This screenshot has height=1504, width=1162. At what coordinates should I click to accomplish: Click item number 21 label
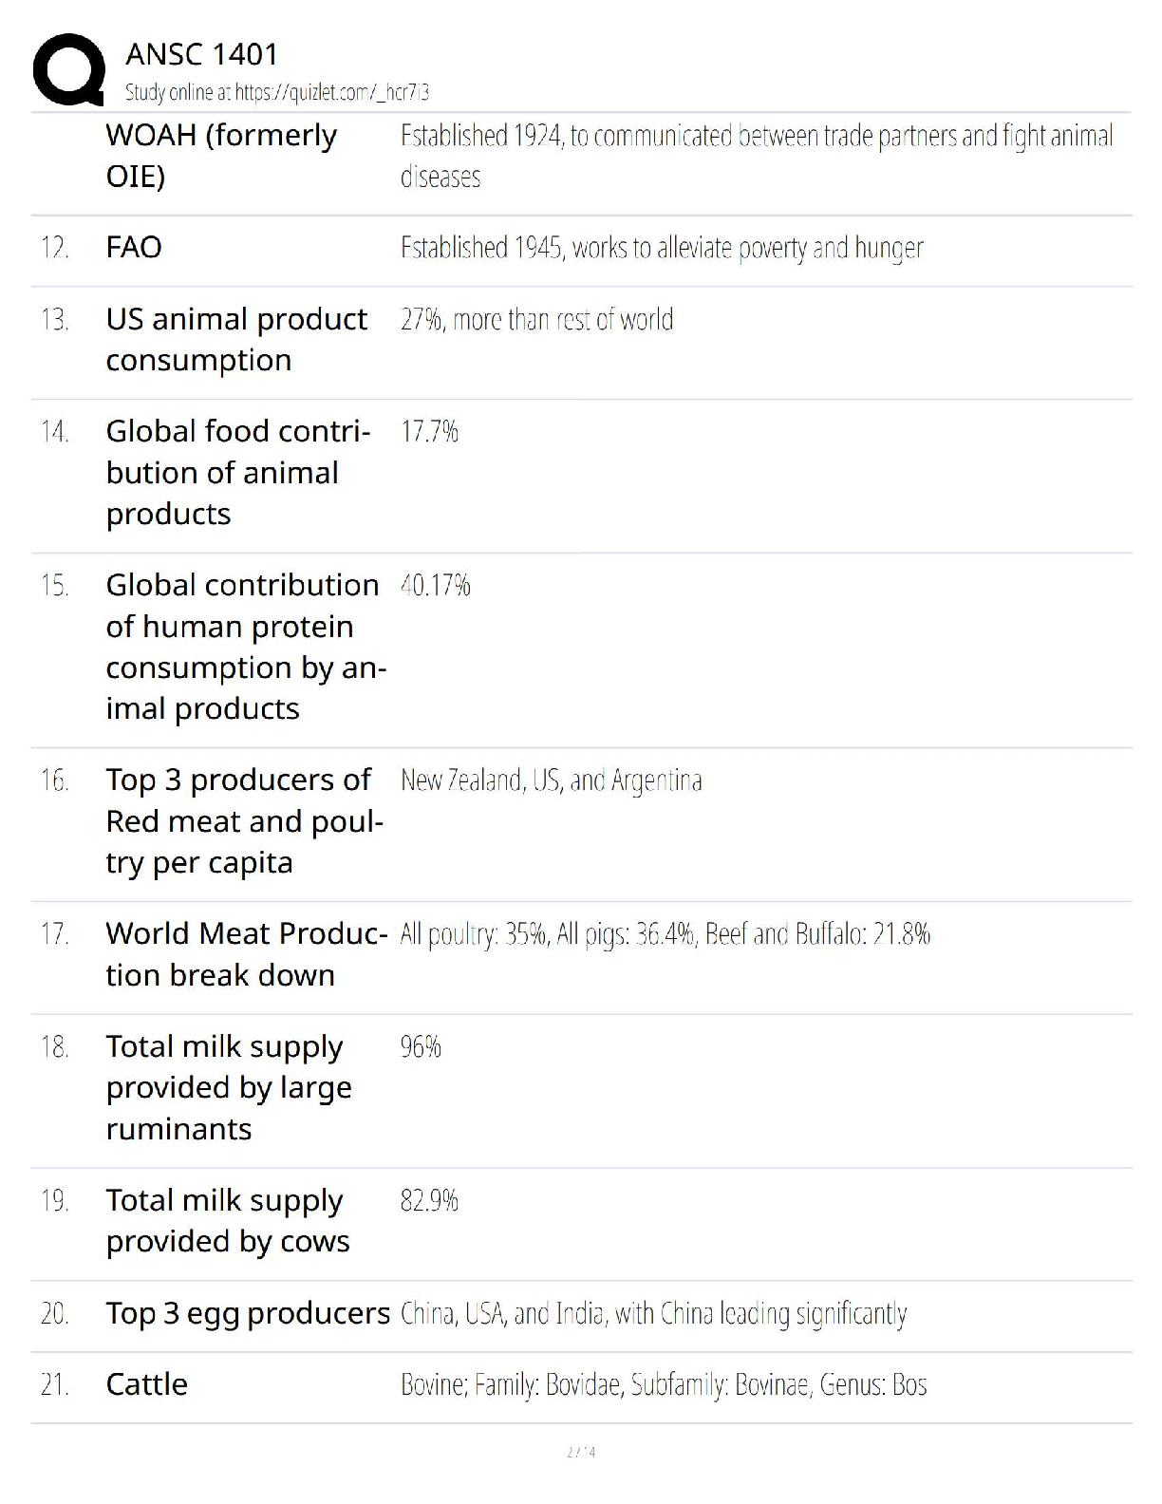[x=55, y=1385]
